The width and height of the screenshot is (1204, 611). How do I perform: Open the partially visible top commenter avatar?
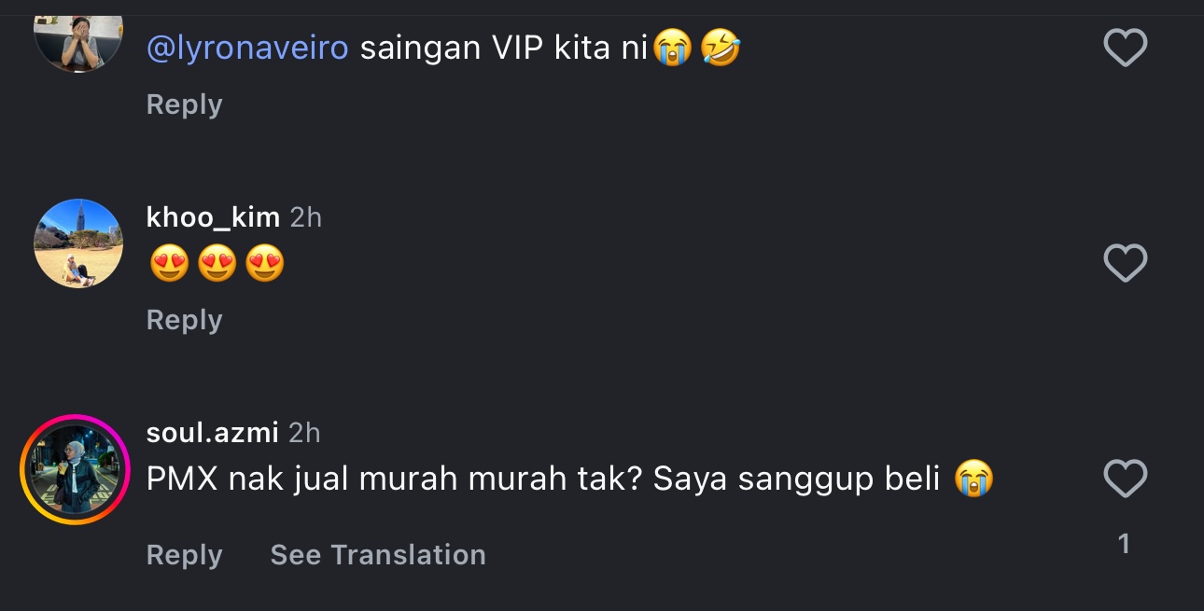click(x=78, y=42)
